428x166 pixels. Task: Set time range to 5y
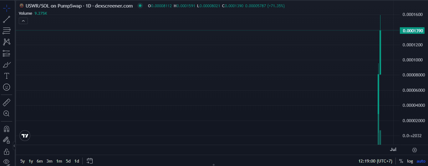coord(23,161)
